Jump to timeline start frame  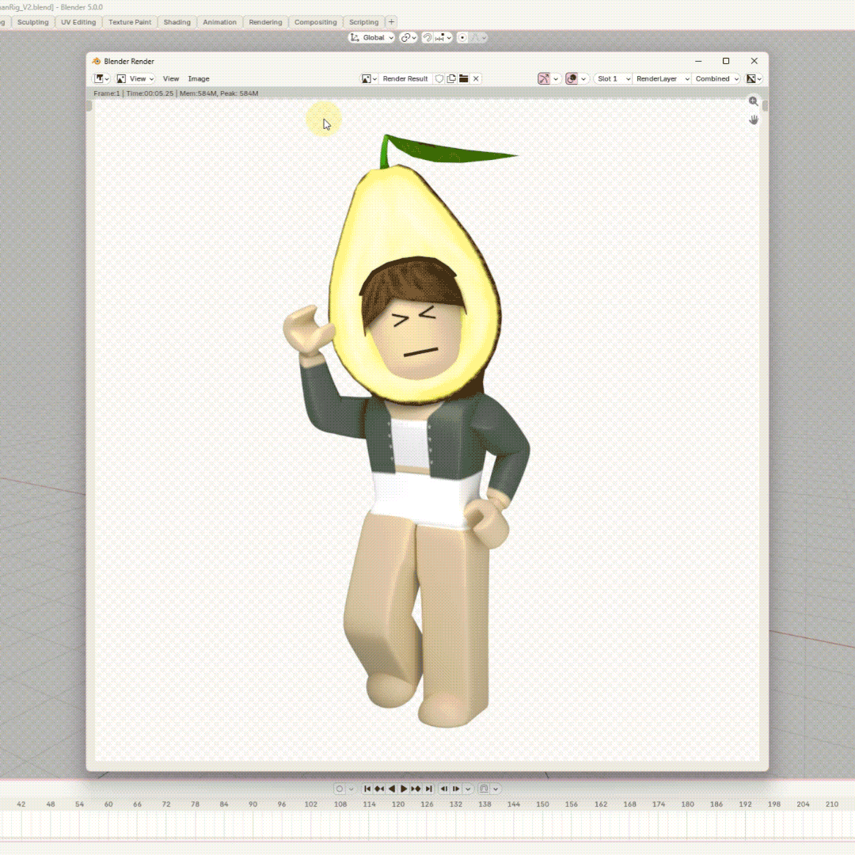367,788
